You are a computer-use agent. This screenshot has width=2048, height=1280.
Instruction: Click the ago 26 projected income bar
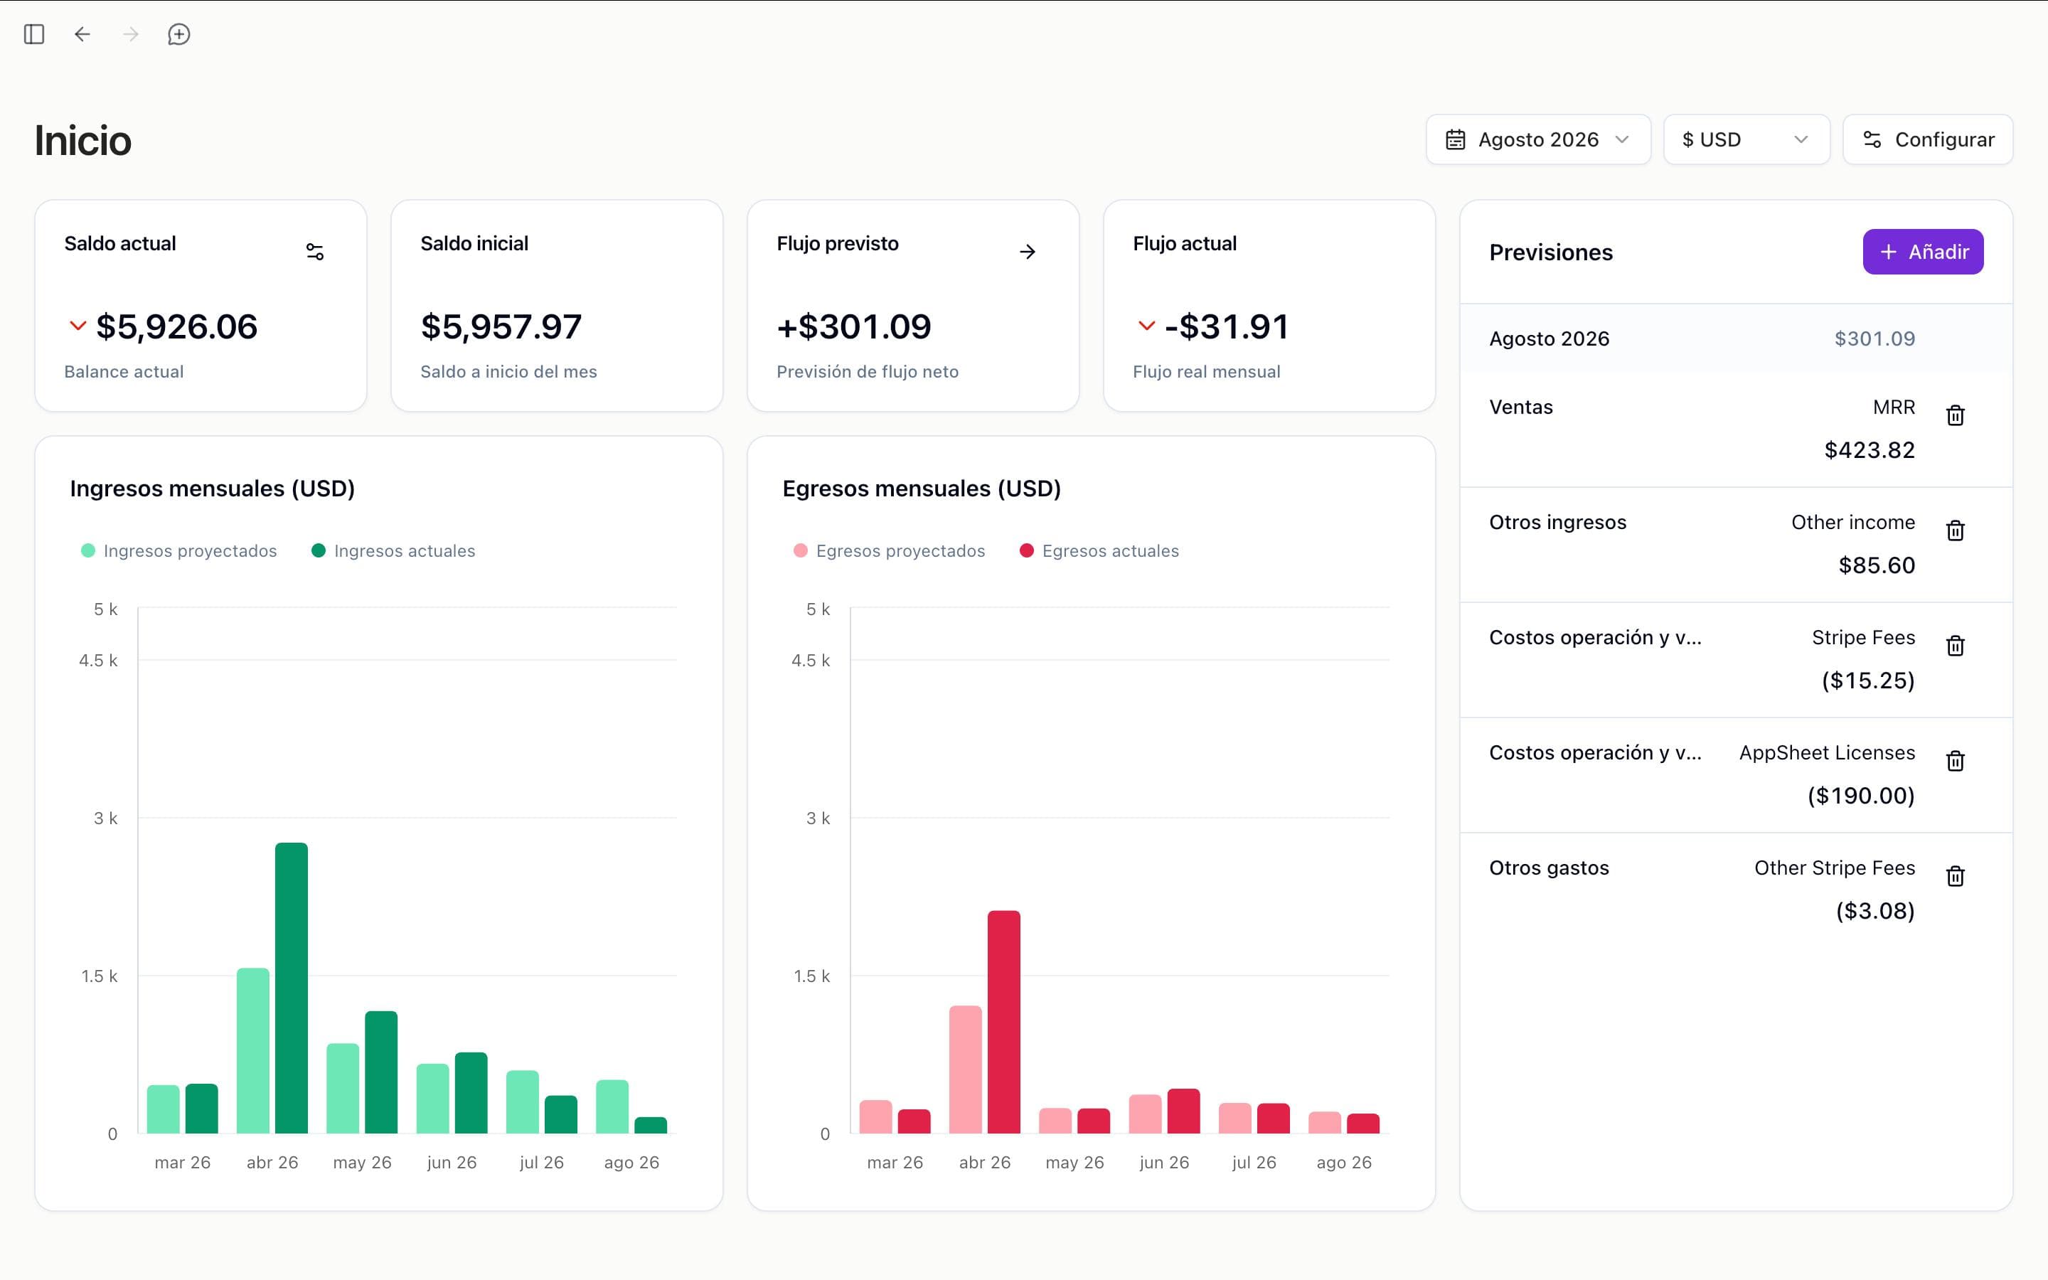[x=612, y=1106]
